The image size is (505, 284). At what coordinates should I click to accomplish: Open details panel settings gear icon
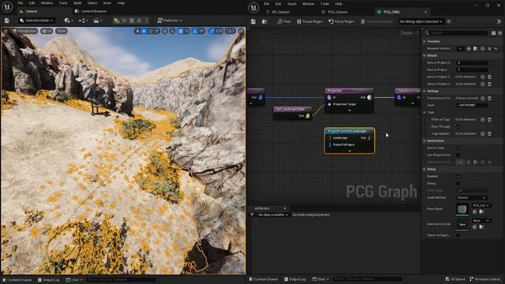(499, 33)
